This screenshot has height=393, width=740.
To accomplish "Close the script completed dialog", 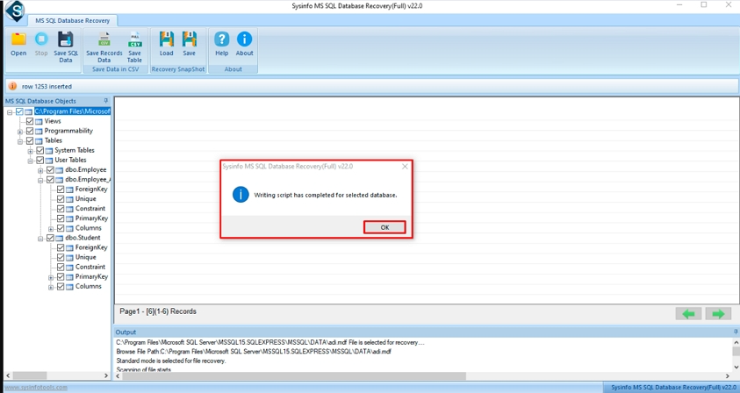I will pyautogui.click(x=384, y=227).
